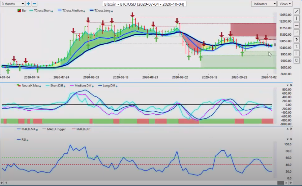Click the 10400.00 price axis label

(285, 48)
